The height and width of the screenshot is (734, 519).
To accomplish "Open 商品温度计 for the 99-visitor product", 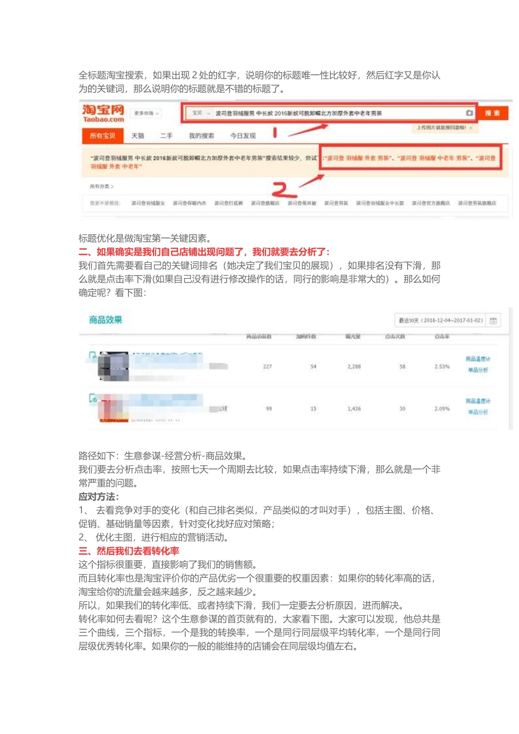I will coord(478,401).
